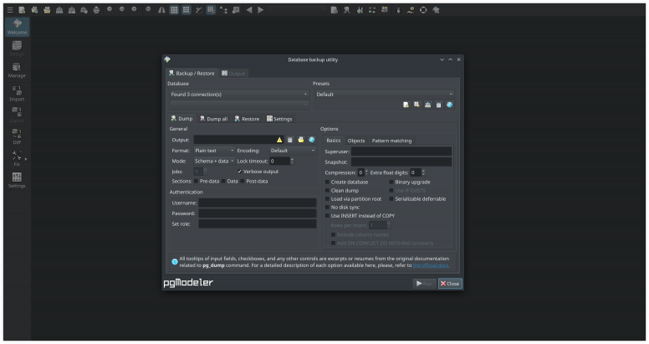Click the save preset icon
Viewport: 649px width, 344px height.
(427, 105)
